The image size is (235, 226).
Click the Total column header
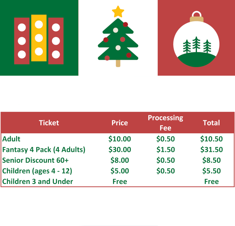211,123
